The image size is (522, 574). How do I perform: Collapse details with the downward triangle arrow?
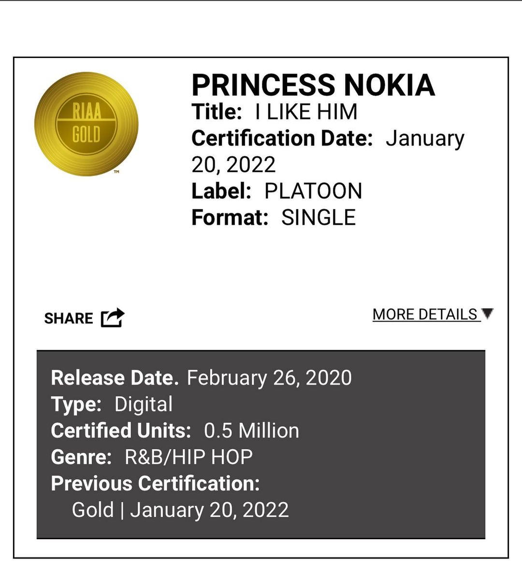[x=488, y=313]
